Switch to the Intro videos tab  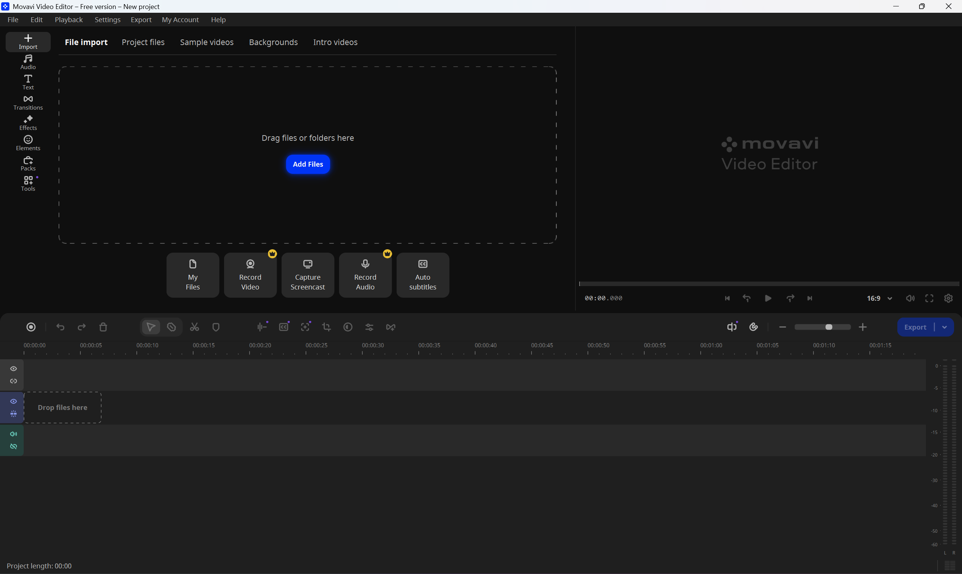click(335, 42)
